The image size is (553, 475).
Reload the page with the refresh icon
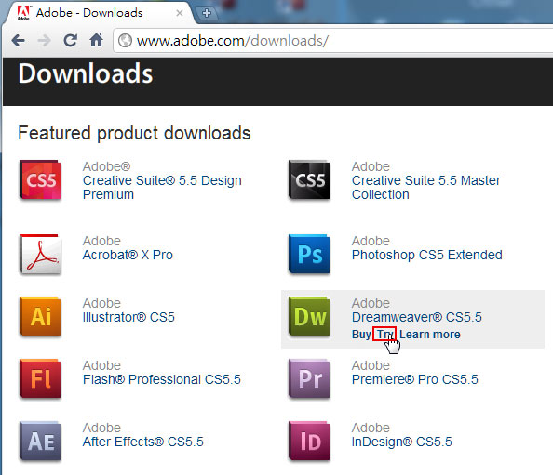[x=71, y=41]
